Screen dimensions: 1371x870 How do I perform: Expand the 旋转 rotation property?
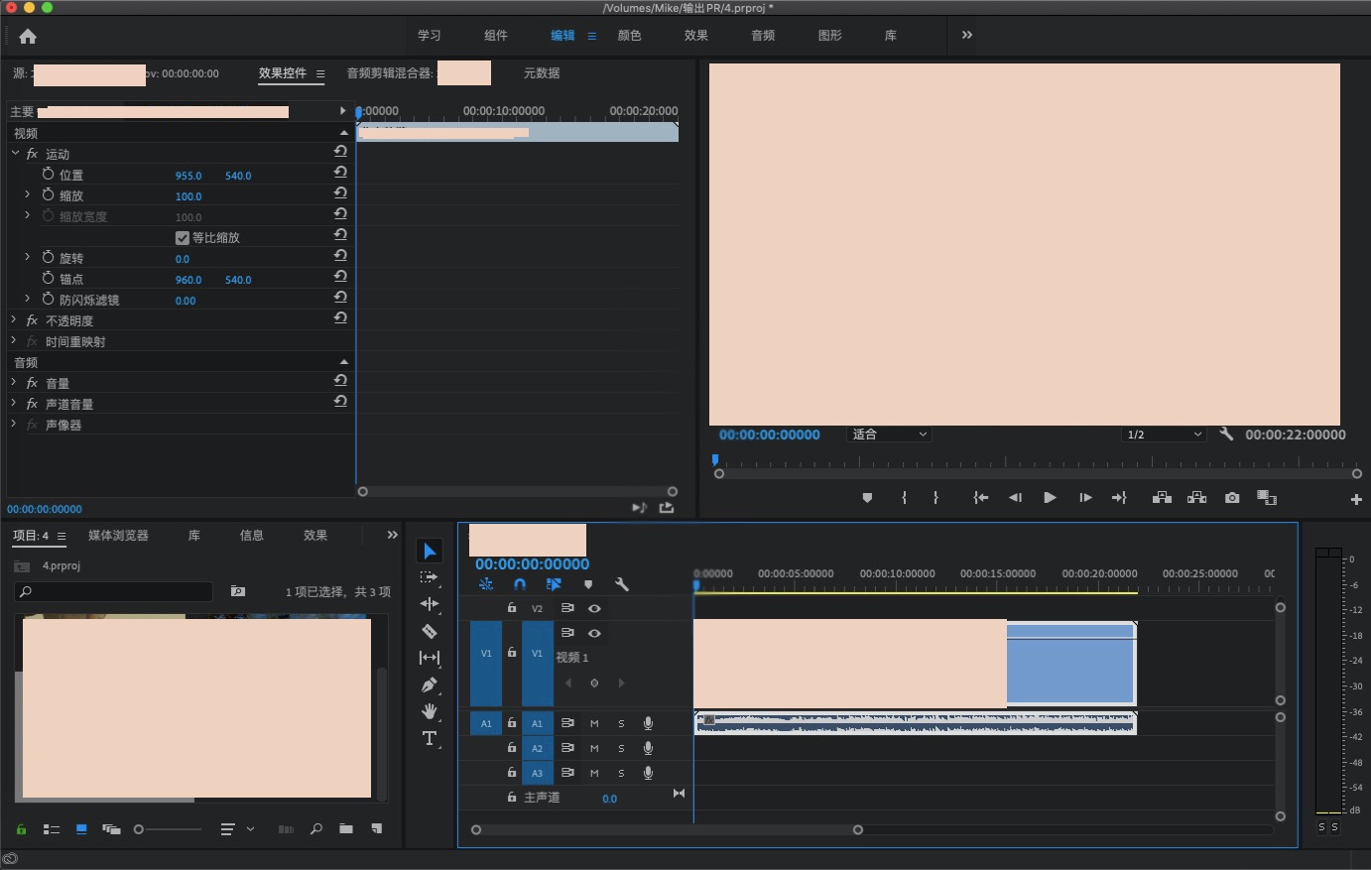tap(28, 256)
